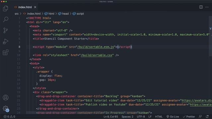Screen dimensions: 212x119
Task: Change file encoding UTF-8
Action: tap(141, 117)
